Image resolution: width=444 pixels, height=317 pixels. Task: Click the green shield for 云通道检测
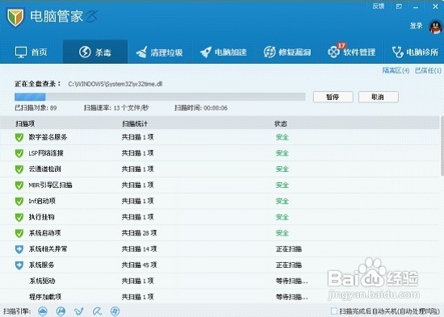click(19, 169)
